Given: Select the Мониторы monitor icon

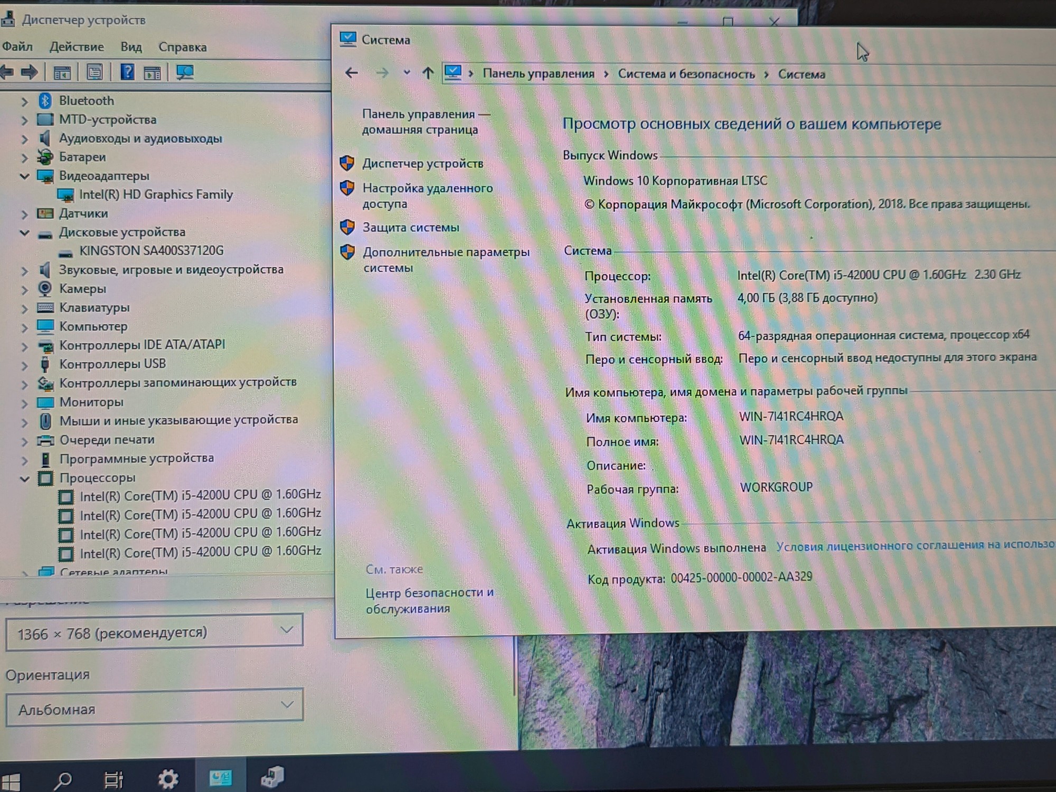Looking at the screenshot, I should tap(45, 402).
